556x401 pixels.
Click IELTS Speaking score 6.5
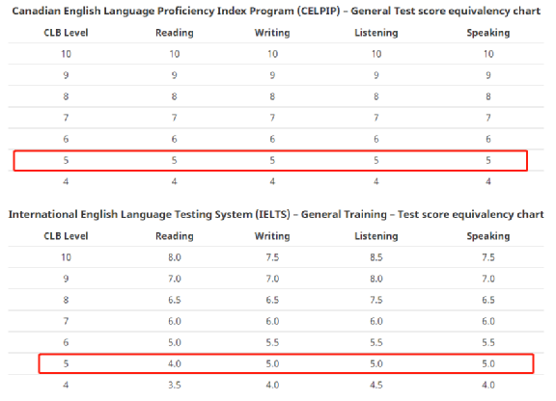(488, 300)
